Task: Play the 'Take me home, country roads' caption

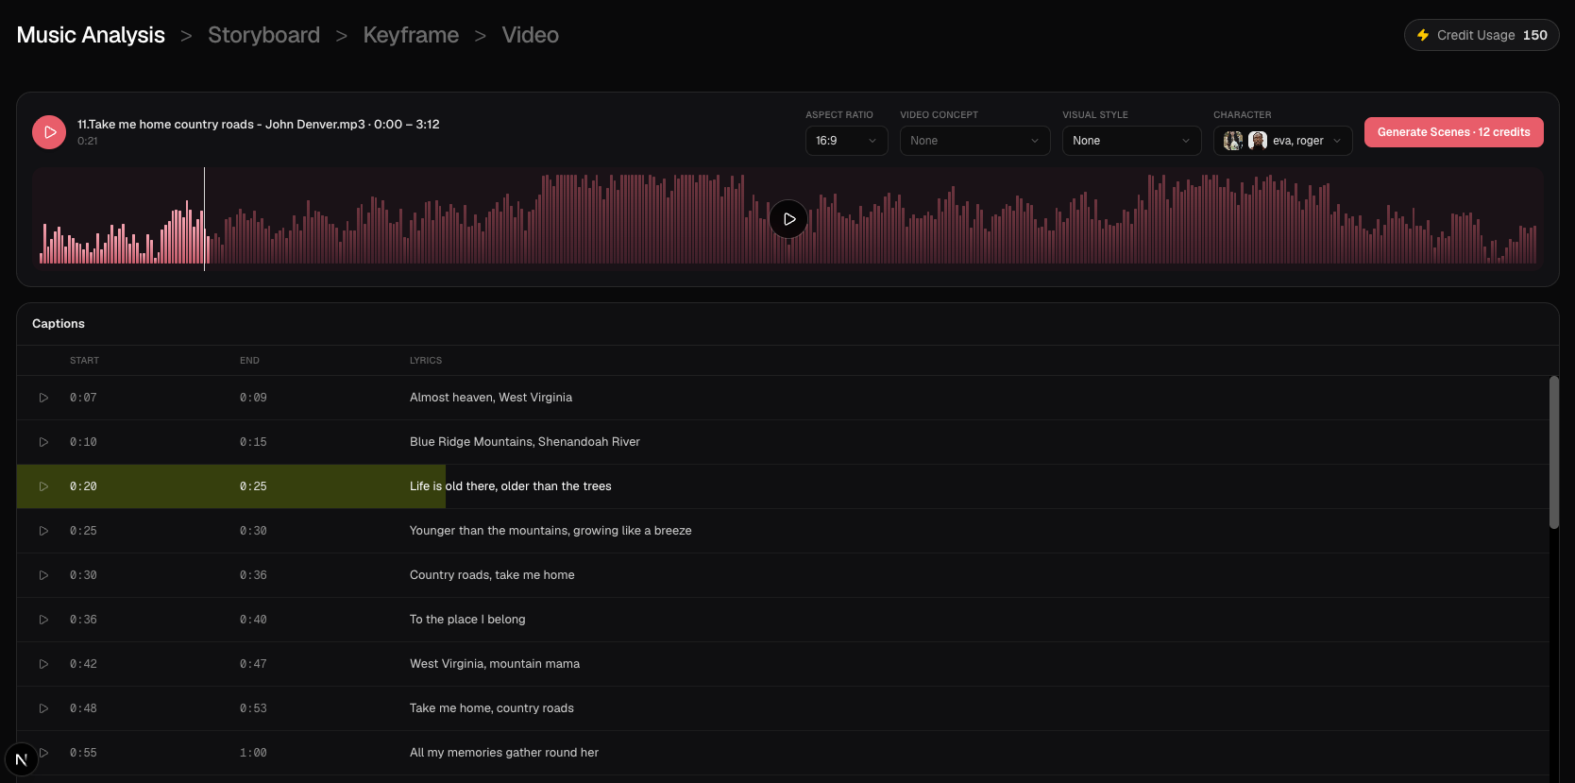Action: pos(43,708)
